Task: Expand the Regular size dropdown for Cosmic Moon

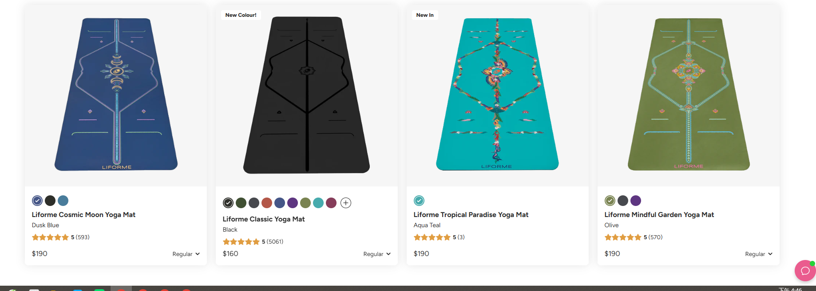Action: pos(186,254)
